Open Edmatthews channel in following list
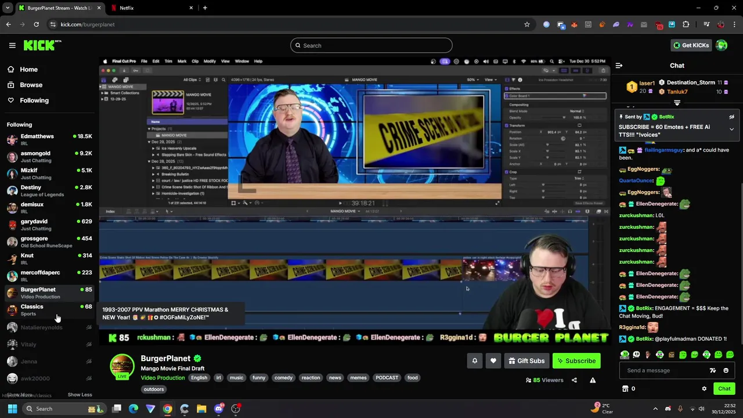 click(49, 139)
